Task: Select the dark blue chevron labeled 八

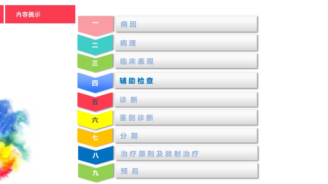Action: click(x=96, y=155)
